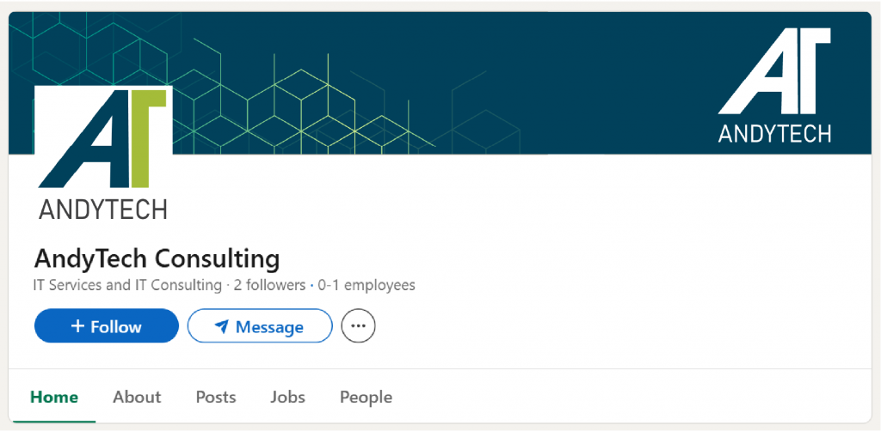Click the 0-1 employees text
Image resolution: width=881 pixels, height=431 pixels.
366,285
